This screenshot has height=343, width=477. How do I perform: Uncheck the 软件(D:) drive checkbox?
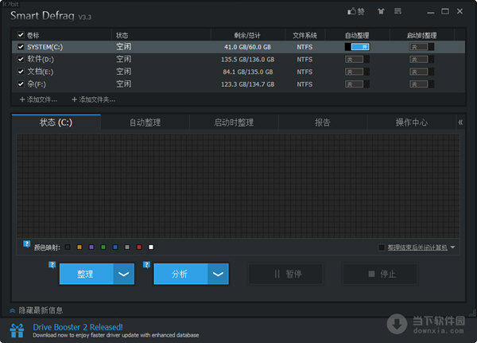(x=21, y=59)
